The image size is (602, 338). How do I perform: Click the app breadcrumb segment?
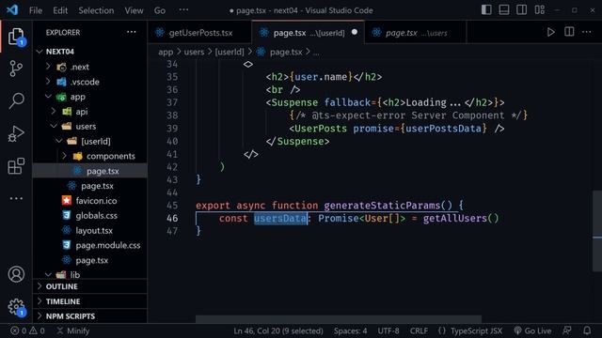166,52
